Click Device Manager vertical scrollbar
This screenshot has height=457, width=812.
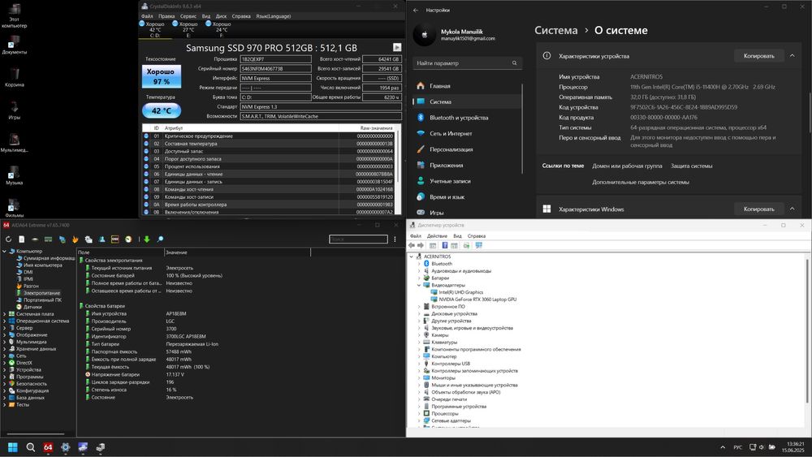(x=808, y=331)
